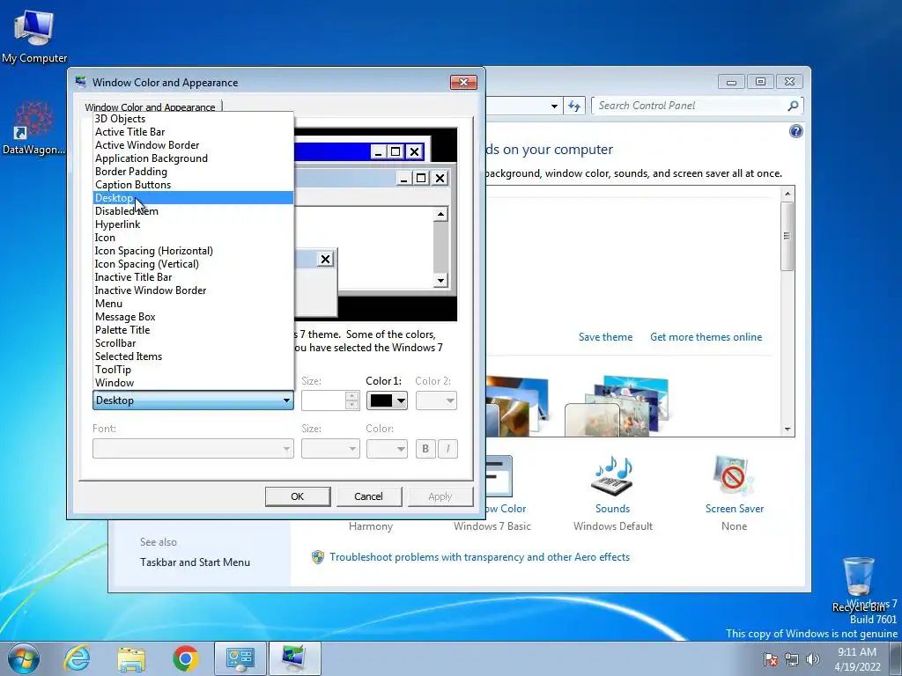This screenshot has height=676, width=902.
Task: Click the Screen Saver icon
Action: coord(734,474)
